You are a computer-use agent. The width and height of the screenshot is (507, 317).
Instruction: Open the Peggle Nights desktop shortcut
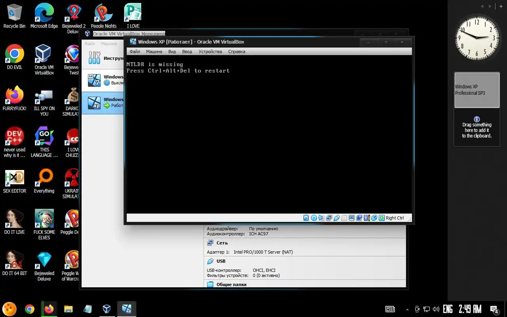tap(104, 16)
